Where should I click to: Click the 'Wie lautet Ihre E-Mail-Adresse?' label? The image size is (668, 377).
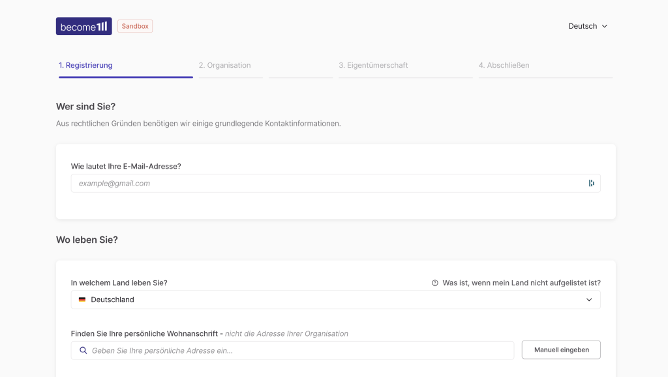tap(126, 166)
